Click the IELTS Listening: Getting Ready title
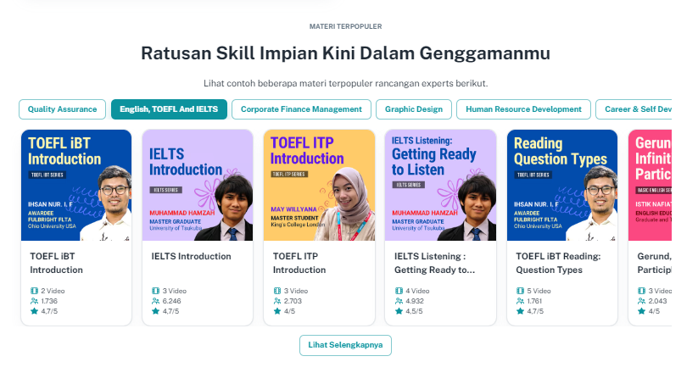 pyautogui.click(x=434, y=263)
